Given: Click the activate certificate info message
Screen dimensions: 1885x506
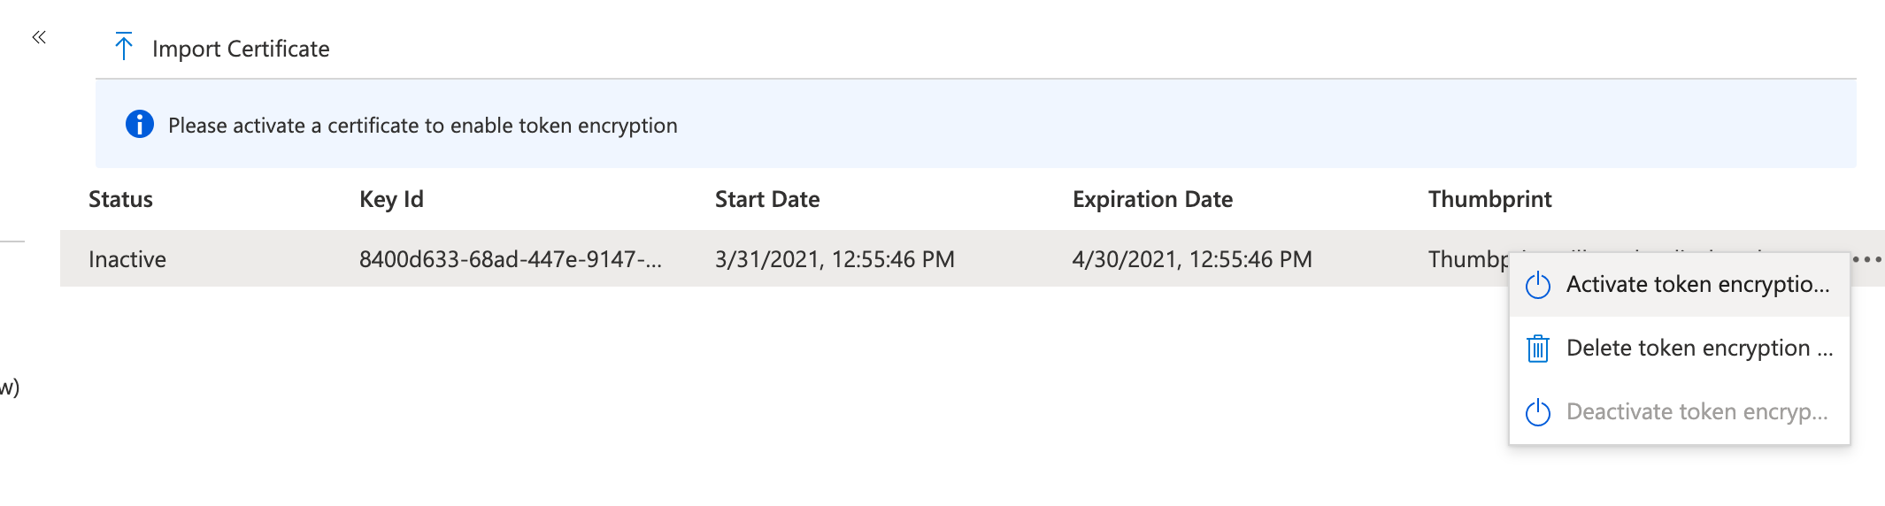Looking at the screenshot, I should pos(422,126).
